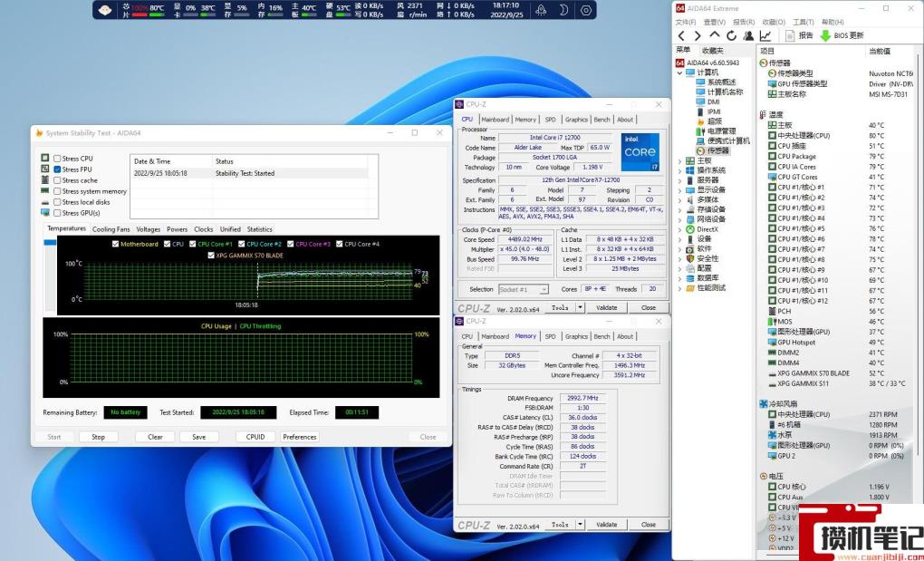Uncheck XPG GAMMIX S70 BLADE graph checkbox
The image size is (924, 561).
click(x=211, y=256)
